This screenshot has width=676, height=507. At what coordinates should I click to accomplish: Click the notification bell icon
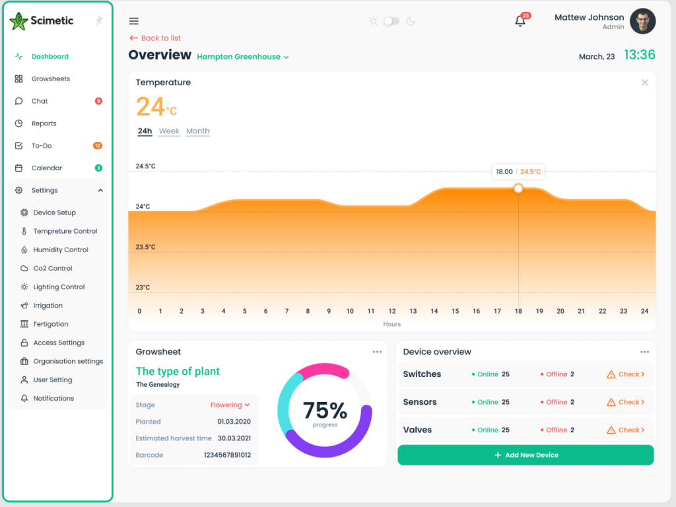click(x=520, y=21)
